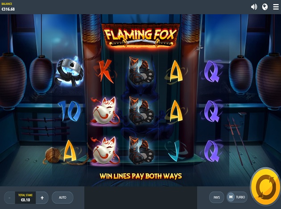Click the top purple Q symbol
This screenshot has height=209, width=281.
coord(212,71)
